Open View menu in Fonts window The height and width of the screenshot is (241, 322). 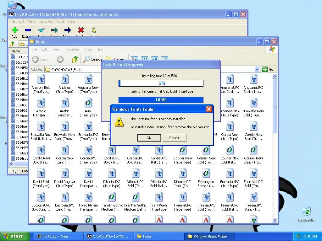pos(56,49)
